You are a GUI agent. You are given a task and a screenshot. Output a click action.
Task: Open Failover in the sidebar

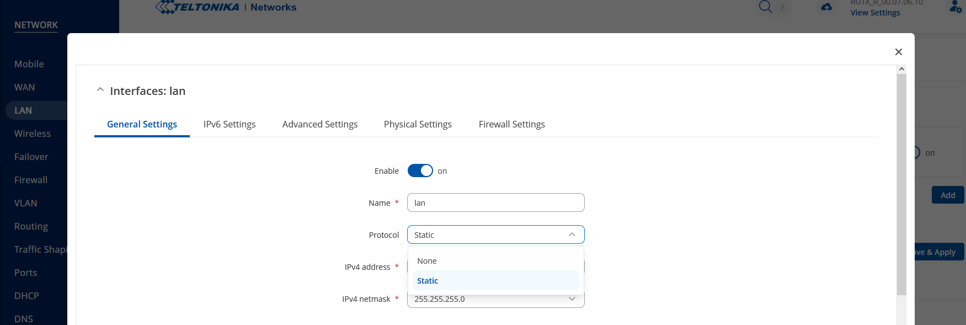click(x=31, y=157)
